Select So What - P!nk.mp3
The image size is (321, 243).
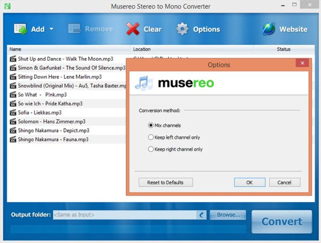(42, 95)
